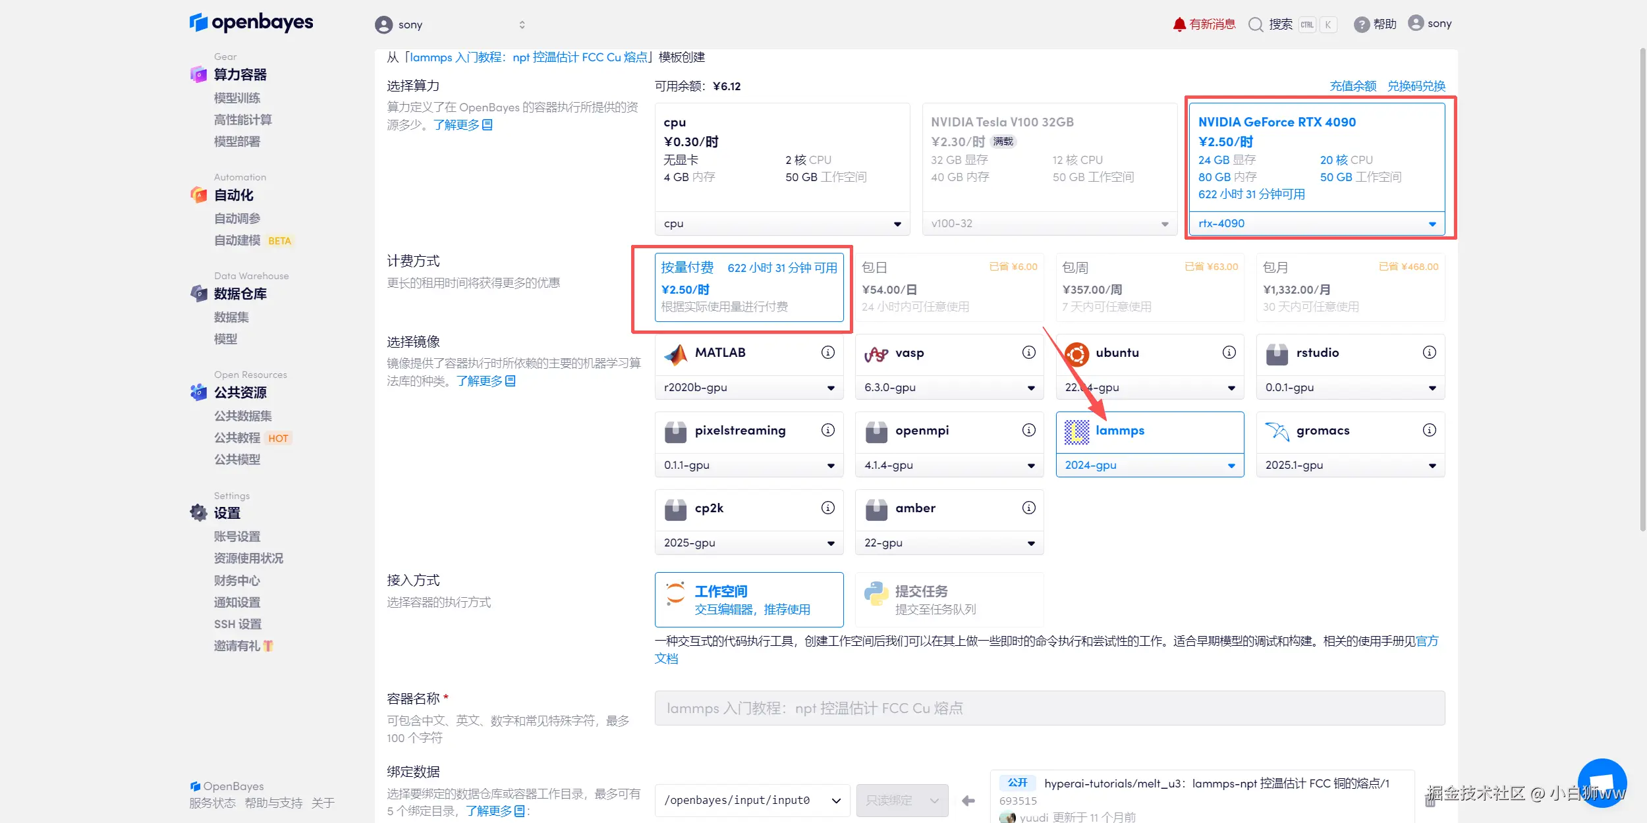Click the gromacs info icon
This screenshot has height=823, width=1647.
pos(1429,430)
